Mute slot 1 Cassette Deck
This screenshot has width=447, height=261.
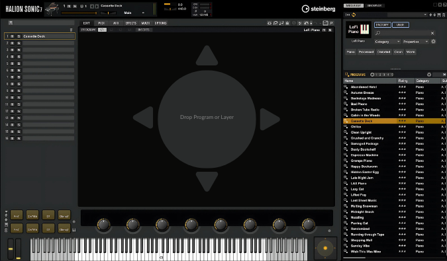13,36
